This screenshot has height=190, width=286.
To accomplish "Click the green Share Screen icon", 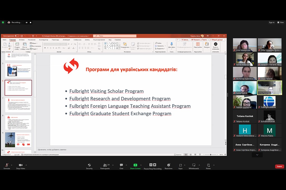I will tap(135, 165).
